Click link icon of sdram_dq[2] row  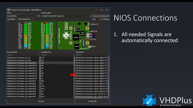tap(106, 58)
